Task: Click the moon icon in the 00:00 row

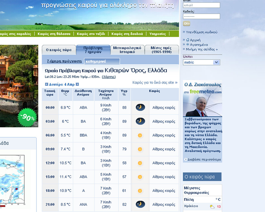Action: (x=140, y=107)
